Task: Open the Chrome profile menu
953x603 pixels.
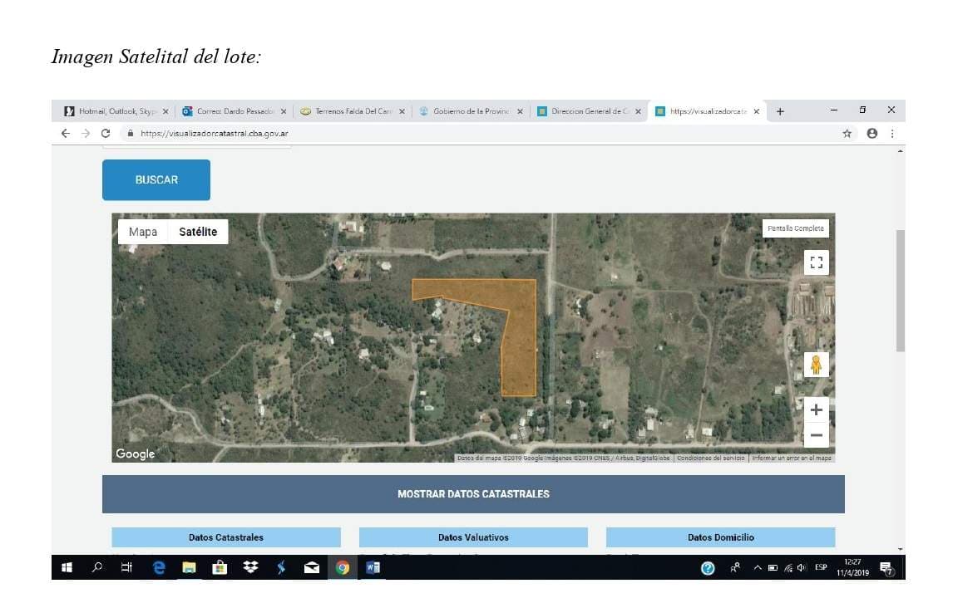Action: coord(871,133)
